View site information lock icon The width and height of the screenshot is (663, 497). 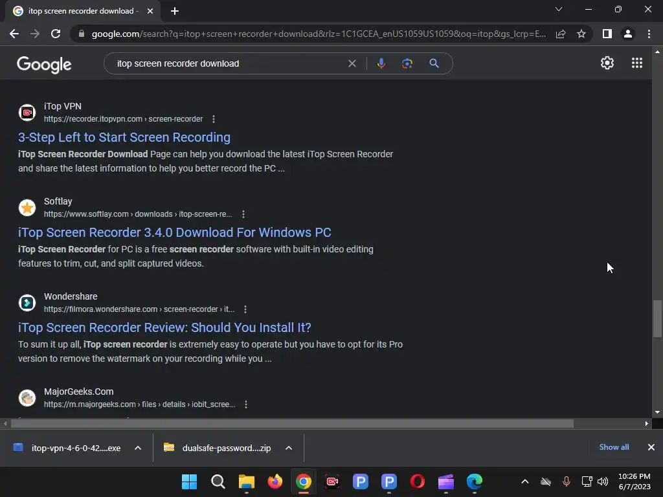[x=82, y=34]
